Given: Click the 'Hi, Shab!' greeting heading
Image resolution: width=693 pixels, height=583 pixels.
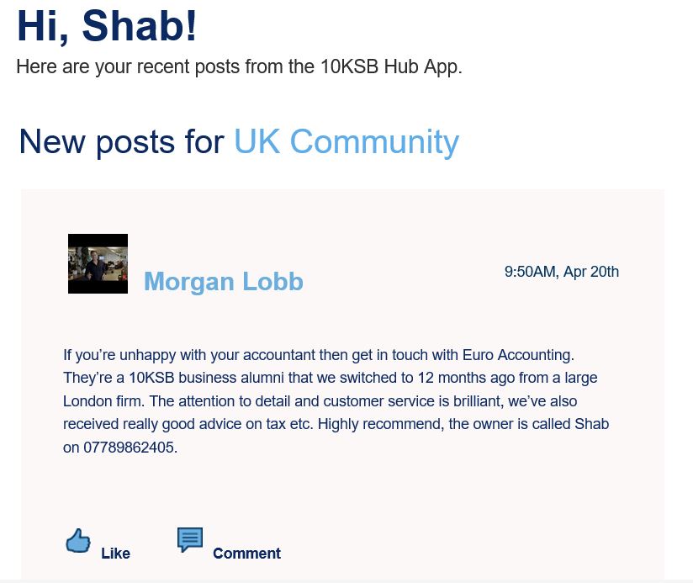Looking at the screenshot, I should 107,27.
